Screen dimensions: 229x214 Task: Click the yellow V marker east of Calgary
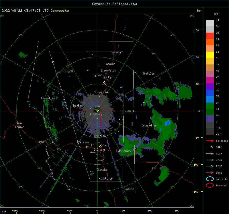click(106, 146)
